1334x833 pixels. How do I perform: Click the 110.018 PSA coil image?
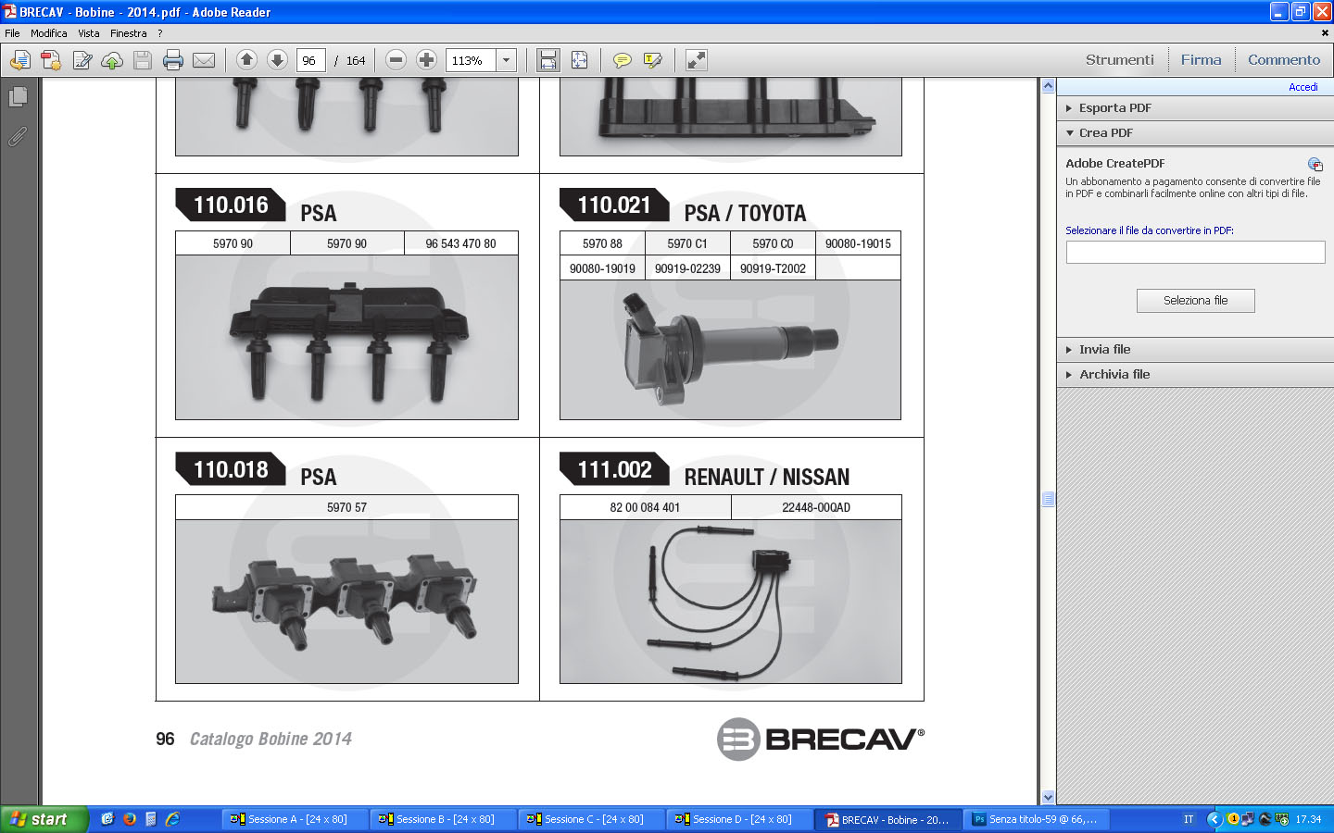pyautogui.click(x=346, y=602)
